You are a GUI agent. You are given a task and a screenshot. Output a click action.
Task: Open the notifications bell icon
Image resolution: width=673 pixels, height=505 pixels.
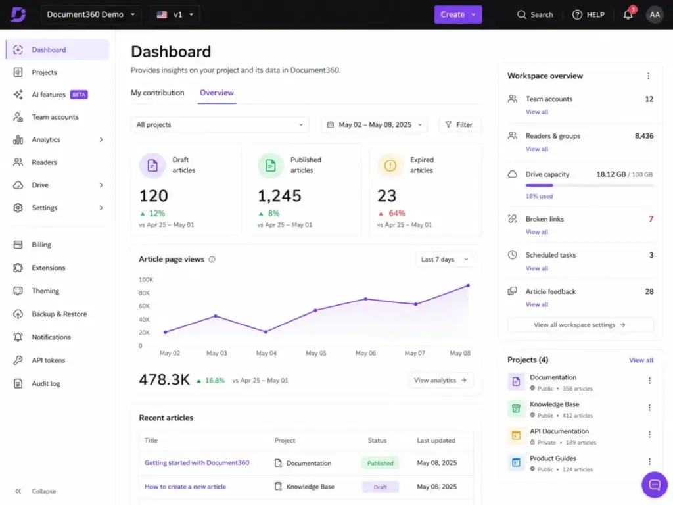click(628, 14)
